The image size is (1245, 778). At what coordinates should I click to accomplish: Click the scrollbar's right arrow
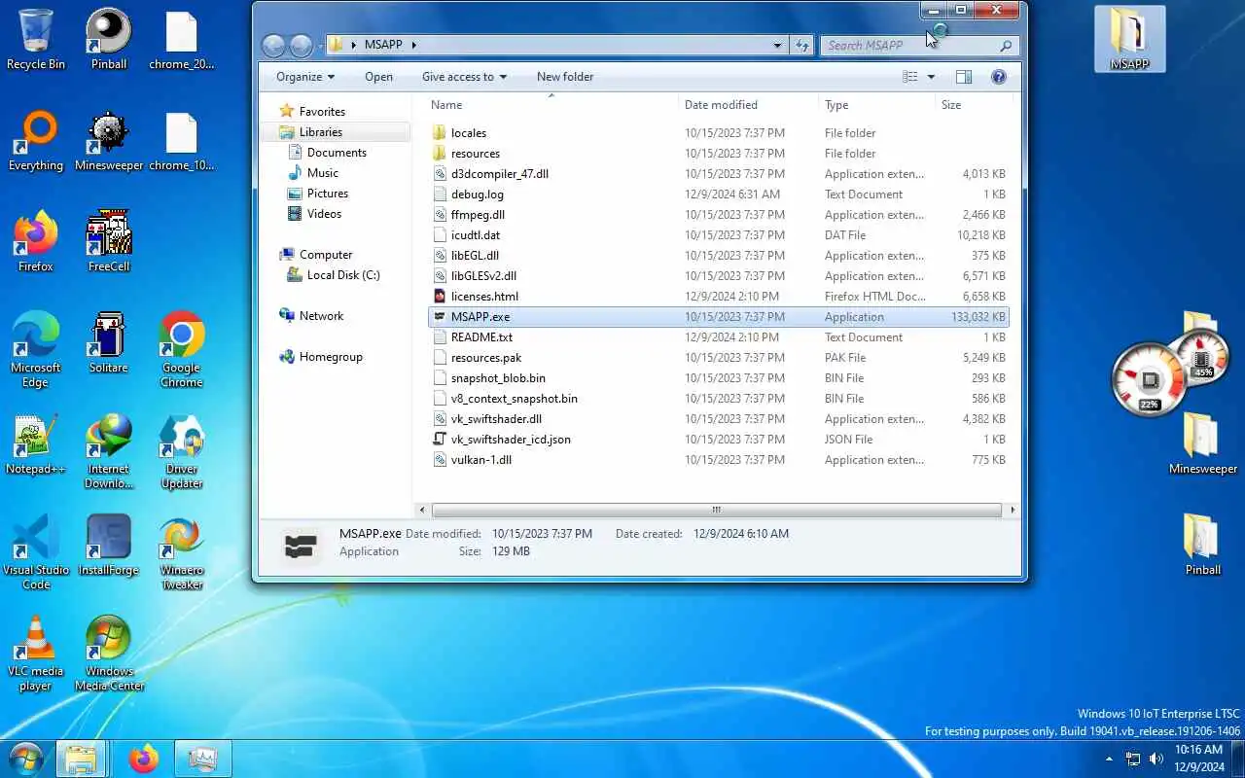1012,510
